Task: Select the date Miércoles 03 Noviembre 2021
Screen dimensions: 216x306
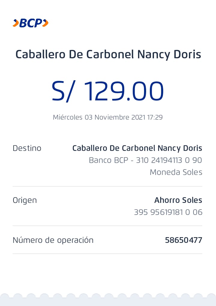Action: pos(99,117)
